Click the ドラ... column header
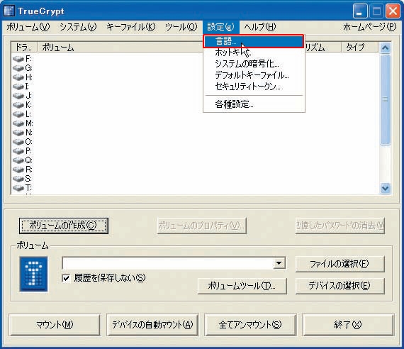Screen dimensions: 404x349 click(24, 48)
